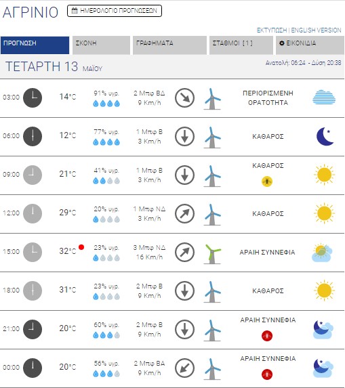Click the red insect warning icon at 21:00
Viewport: 345px width, 388px height.
pyautogui.click(x=267, y=336)
